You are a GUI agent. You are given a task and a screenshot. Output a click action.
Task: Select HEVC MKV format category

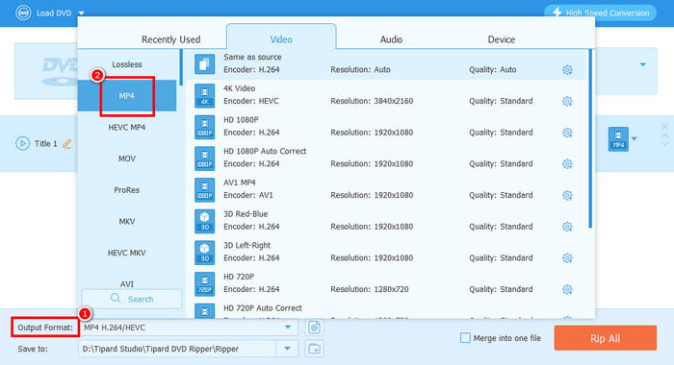coord(127,253)
